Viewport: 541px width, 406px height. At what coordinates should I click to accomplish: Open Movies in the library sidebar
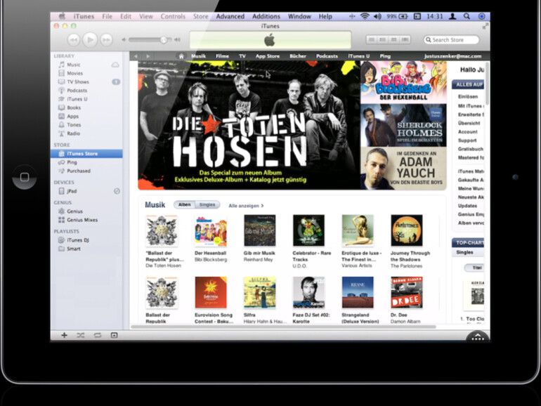click(74, 73)
